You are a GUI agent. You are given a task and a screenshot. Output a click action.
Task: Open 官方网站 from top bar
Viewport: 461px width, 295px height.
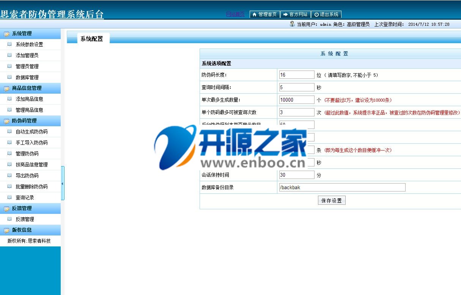[x=295, y=14]
